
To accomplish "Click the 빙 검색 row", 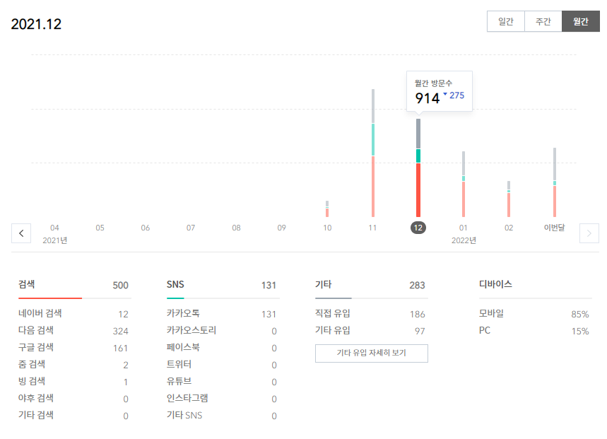I will click(73, 382).
